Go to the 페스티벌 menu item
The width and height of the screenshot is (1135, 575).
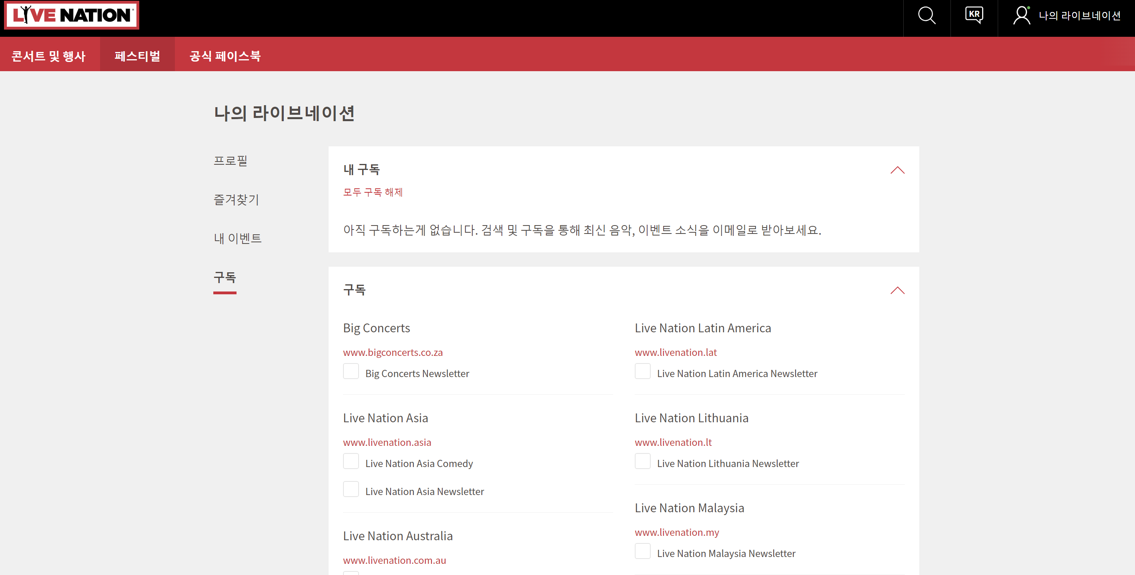pos(137,56)
